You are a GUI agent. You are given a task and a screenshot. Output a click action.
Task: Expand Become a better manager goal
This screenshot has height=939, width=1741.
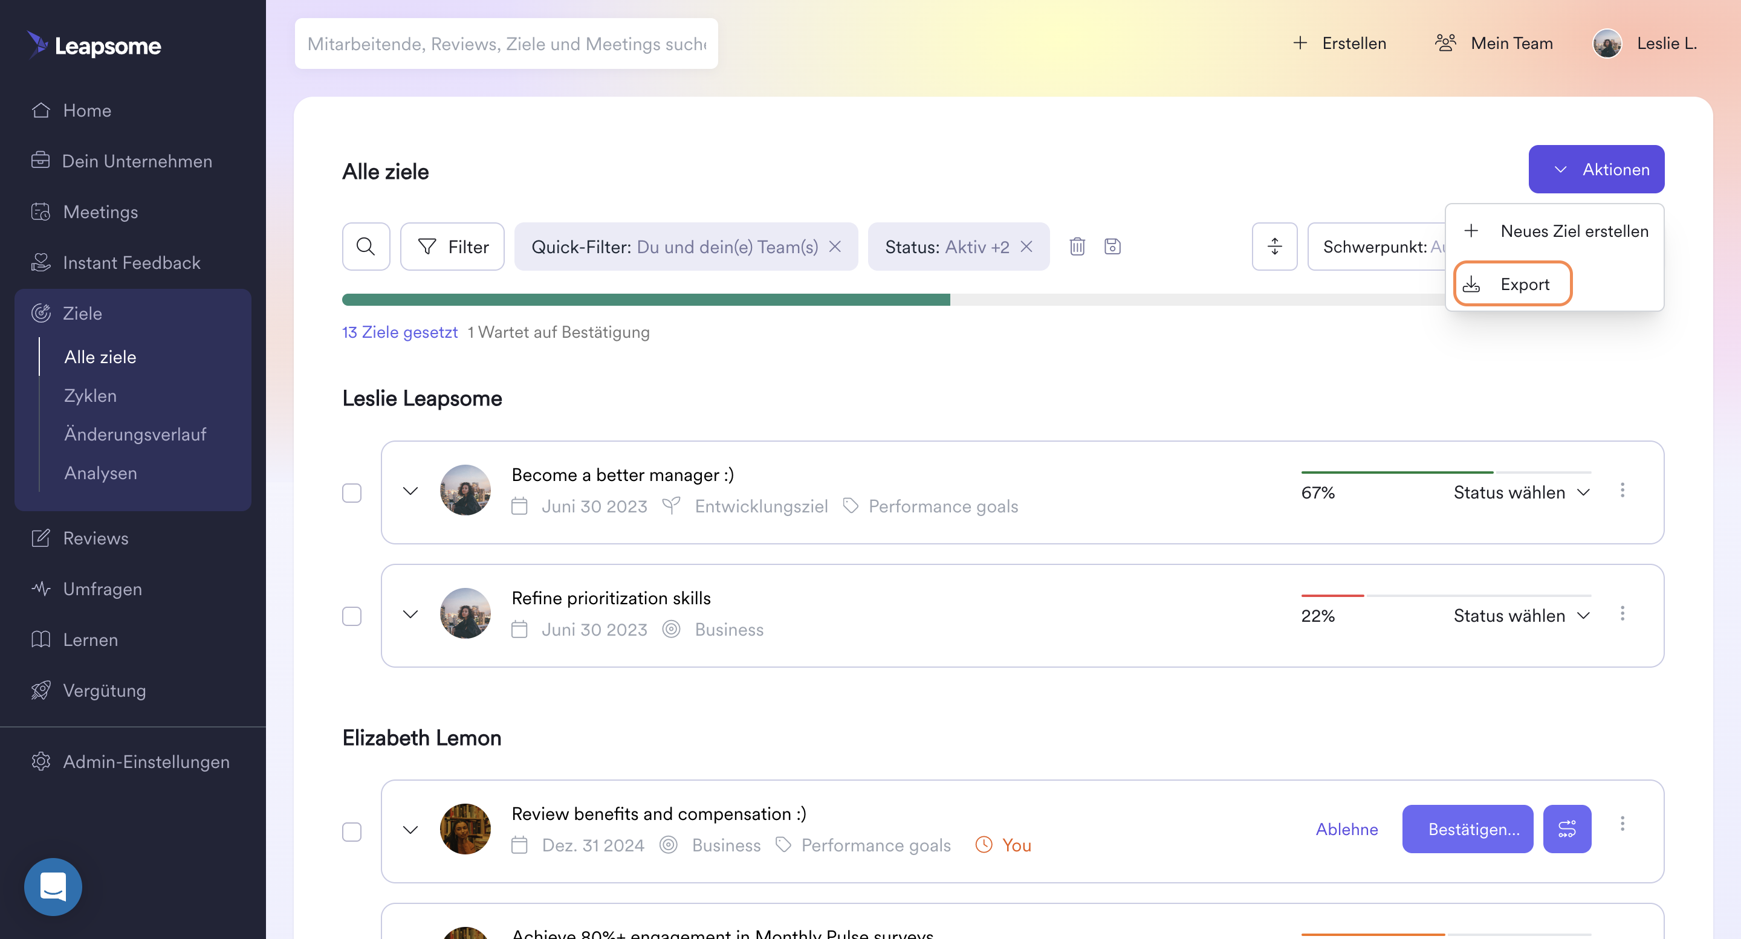(410, 491)
